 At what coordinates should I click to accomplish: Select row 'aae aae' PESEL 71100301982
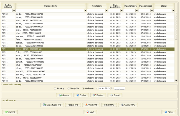click(x=88, y=36)
